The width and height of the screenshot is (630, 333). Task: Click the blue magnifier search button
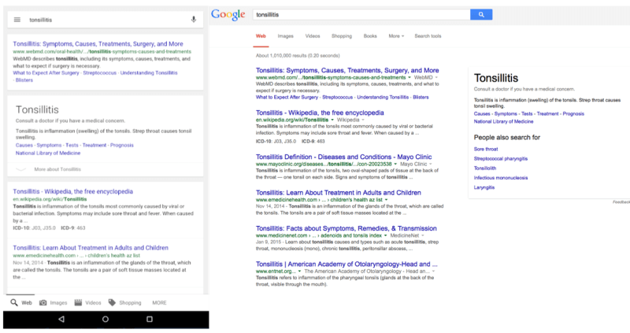480,14
